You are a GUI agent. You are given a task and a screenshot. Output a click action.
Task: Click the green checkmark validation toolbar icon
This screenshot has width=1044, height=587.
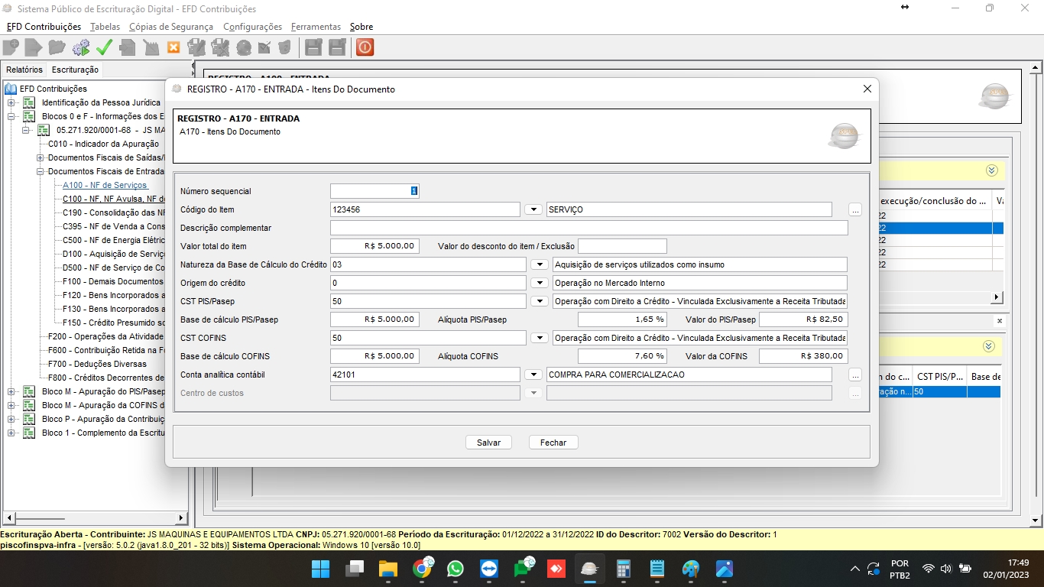click(x=104, y=47)
